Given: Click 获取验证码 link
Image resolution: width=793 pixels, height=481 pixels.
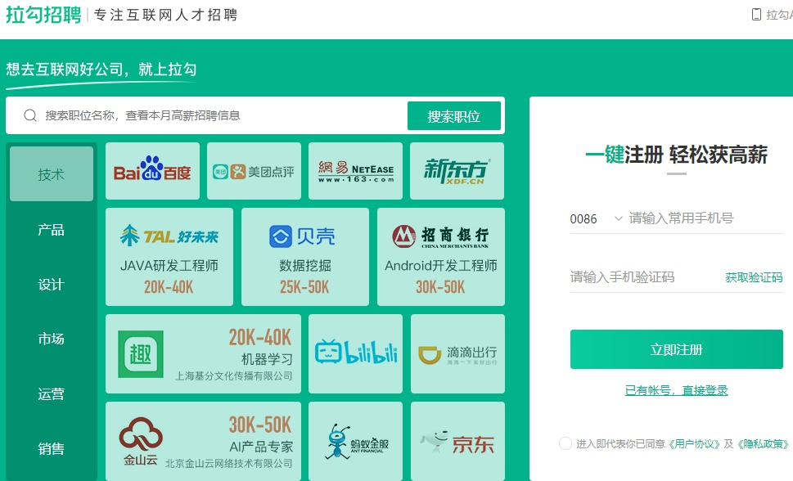Looking at the screenshot, I should coord(754,277).
